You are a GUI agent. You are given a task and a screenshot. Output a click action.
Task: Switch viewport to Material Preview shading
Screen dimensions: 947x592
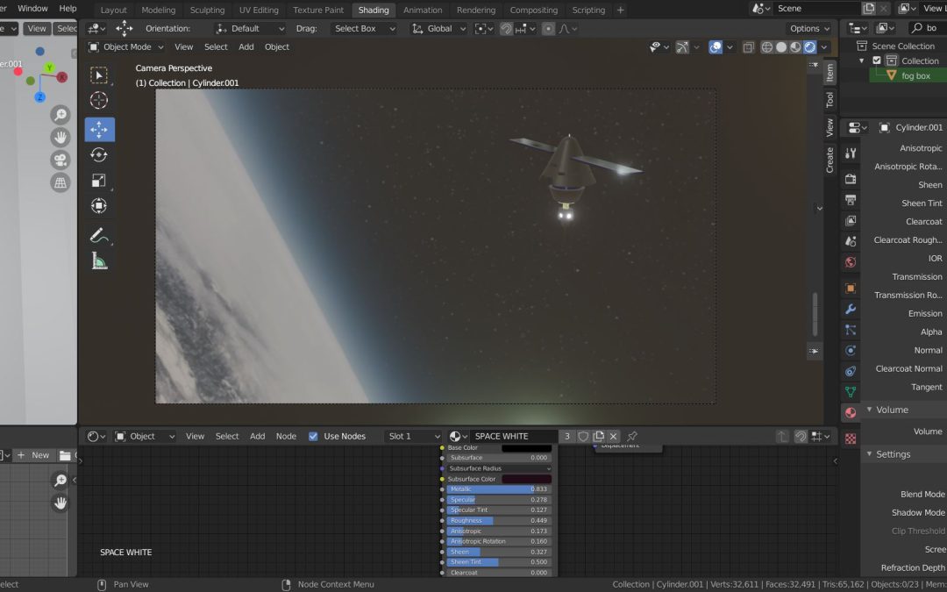795,47
